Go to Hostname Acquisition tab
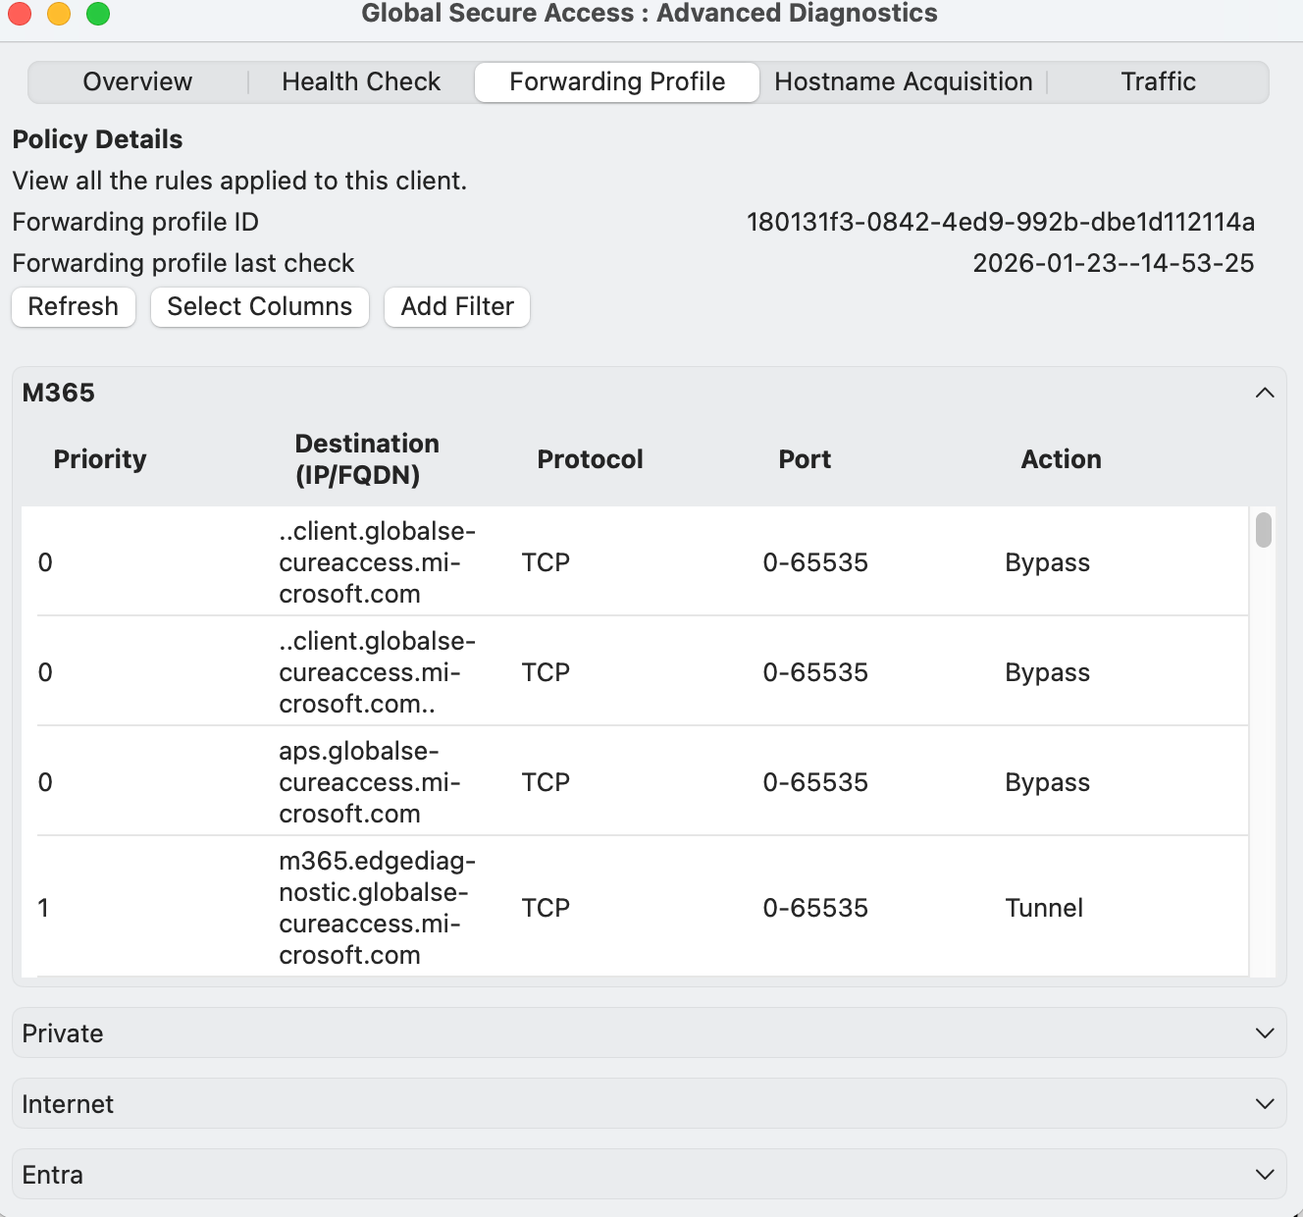The image size is (1303, 1217). pos(904,81)
